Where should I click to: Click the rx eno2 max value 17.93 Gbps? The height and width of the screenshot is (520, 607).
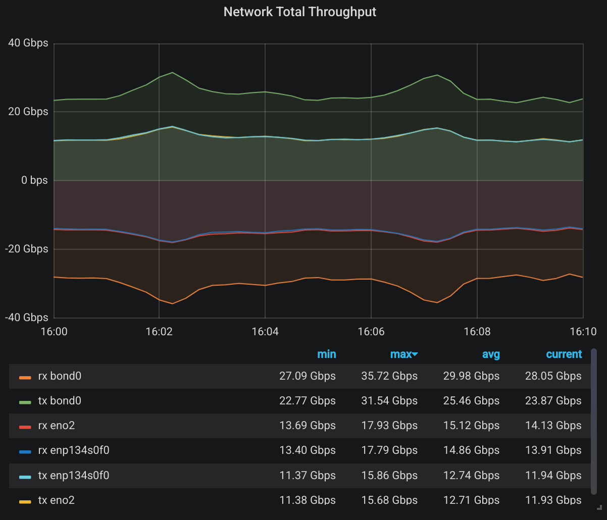click(389, 426)
